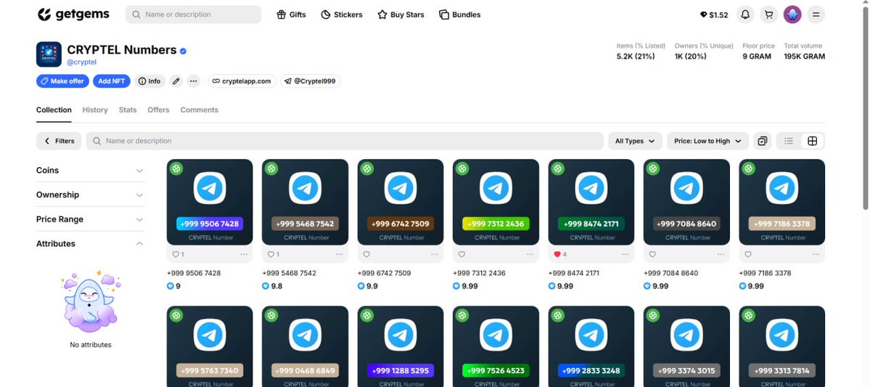
Task: Open the CRYPTEL Numbers collection avatar
Action: (x=49, y=54)
